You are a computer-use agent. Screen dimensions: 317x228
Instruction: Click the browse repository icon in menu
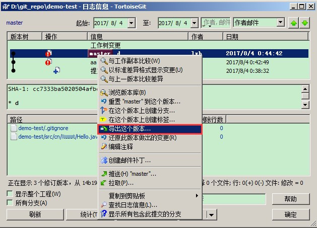click(104, 92)
